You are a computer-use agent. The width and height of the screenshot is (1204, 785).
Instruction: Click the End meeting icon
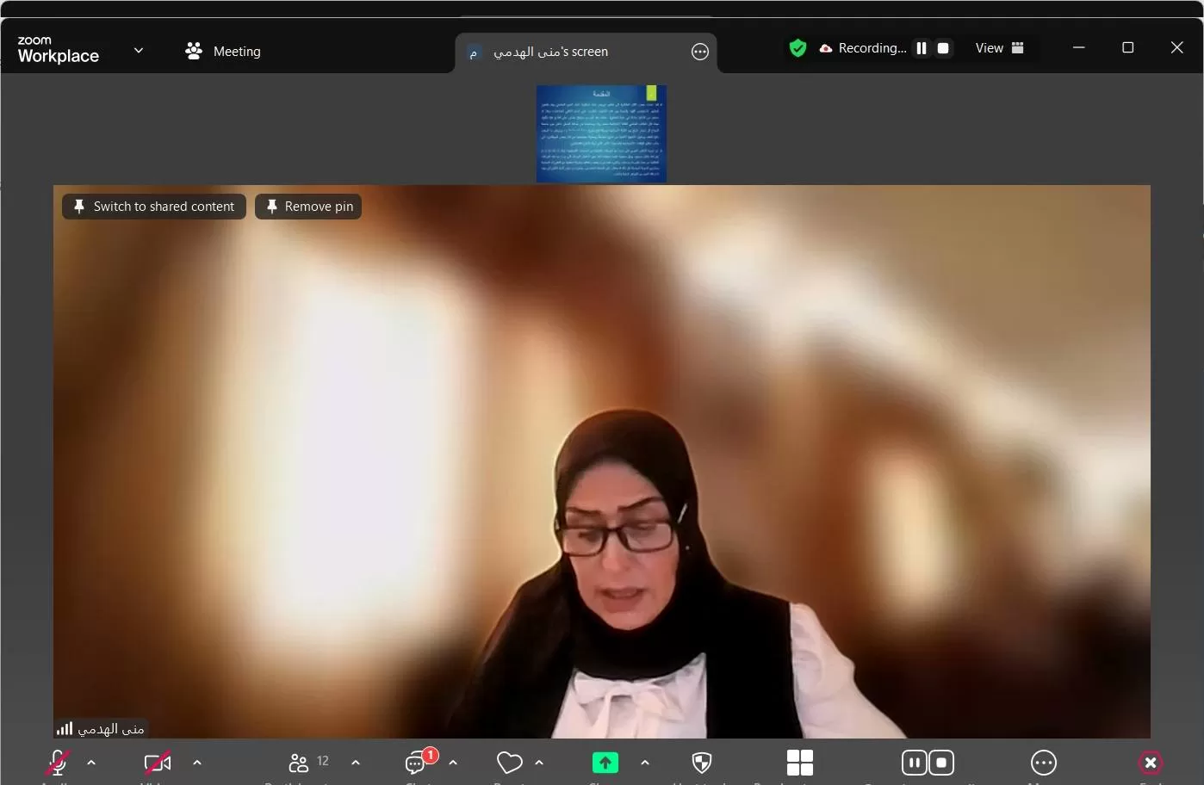[1150, 763]
